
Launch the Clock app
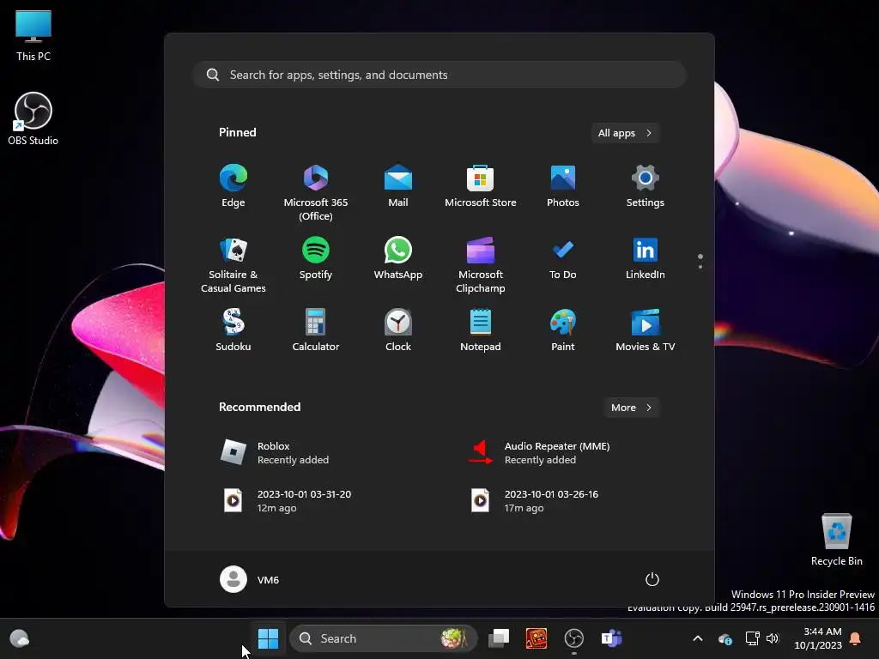click(398, 330)
